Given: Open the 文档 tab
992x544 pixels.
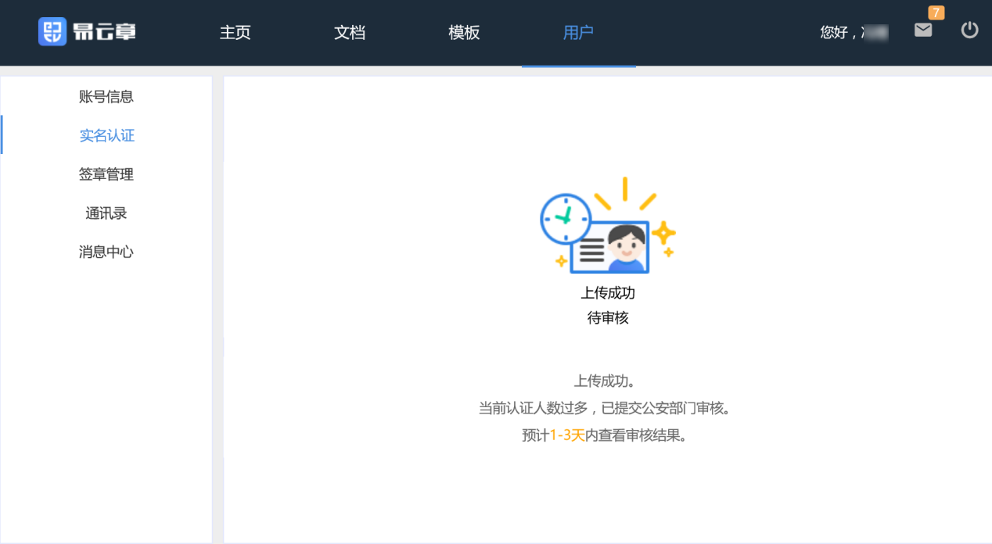Looking at the screenshot, I should (350, 33).
